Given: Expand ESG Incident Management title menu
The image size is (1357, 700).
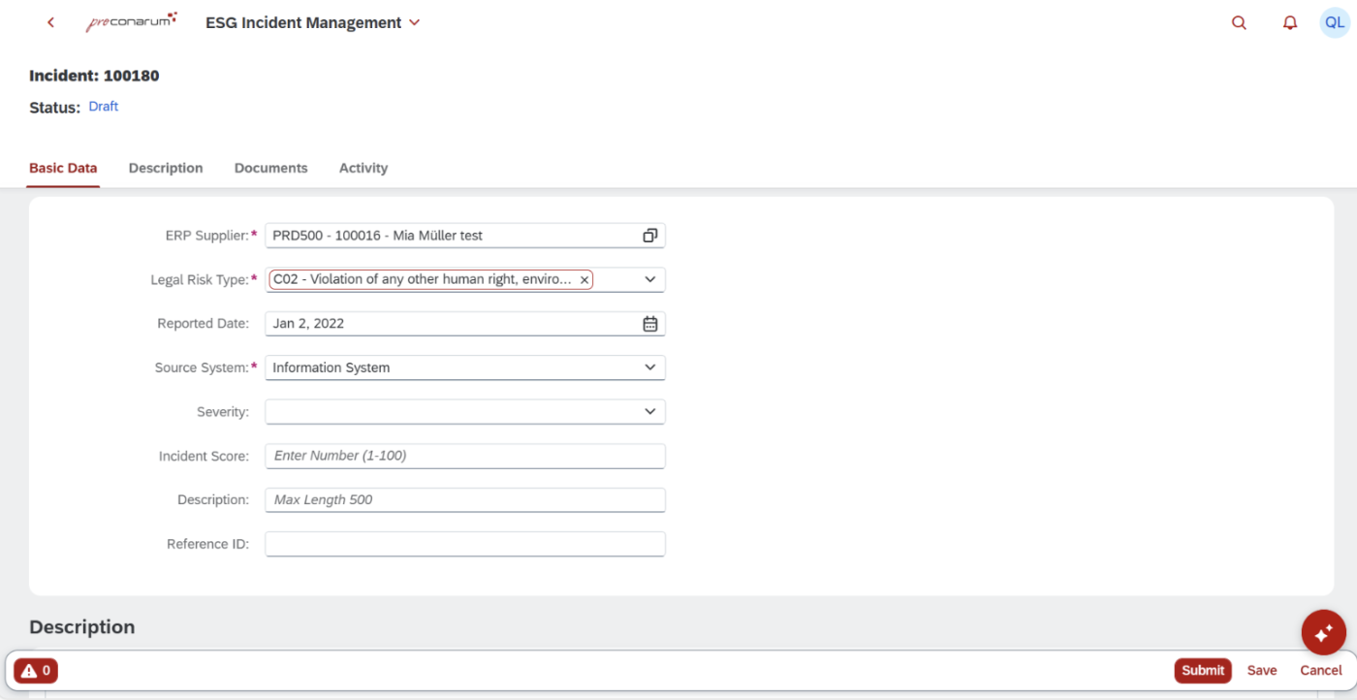Looking at the screenshot, I should pyautogui.click(x=415, y=23).
